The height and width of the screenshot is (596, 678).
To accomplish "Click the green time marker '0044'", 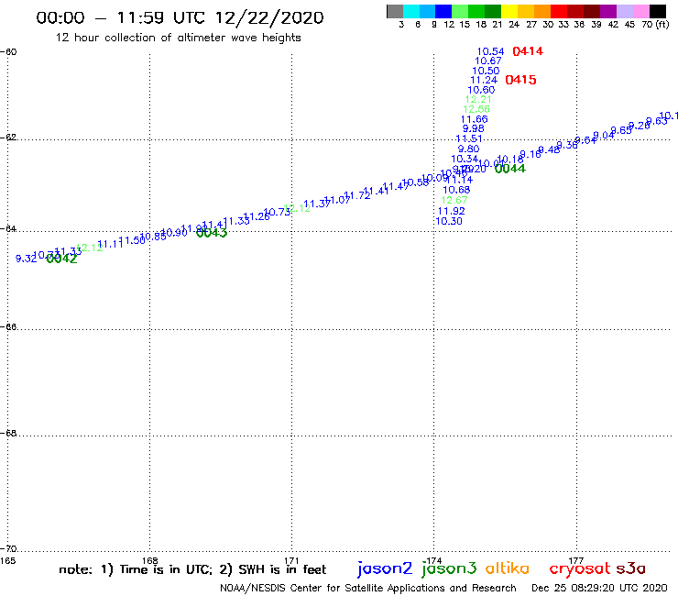I will click(509, 169).
